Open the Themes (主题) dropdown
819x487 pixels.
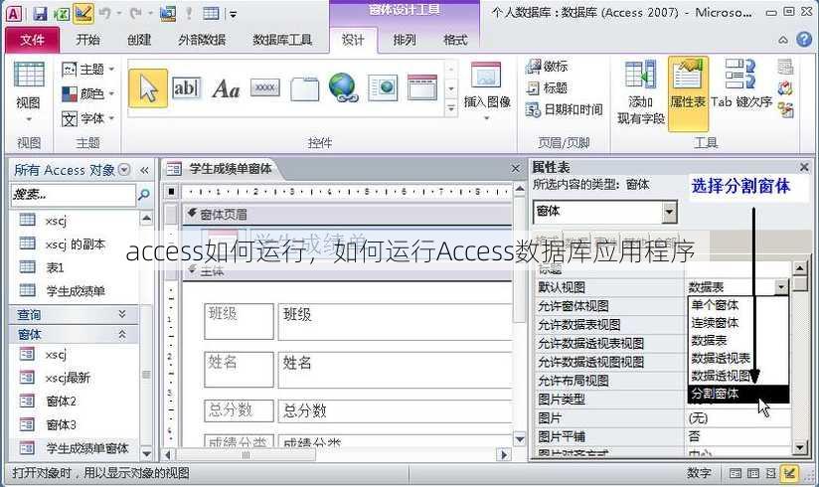coord(87,69)
